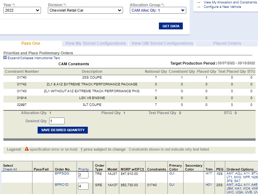The height and width of the screenshot is (194, 258).
Task: Open the Year dropdown showing 2022
Action: 22,10
